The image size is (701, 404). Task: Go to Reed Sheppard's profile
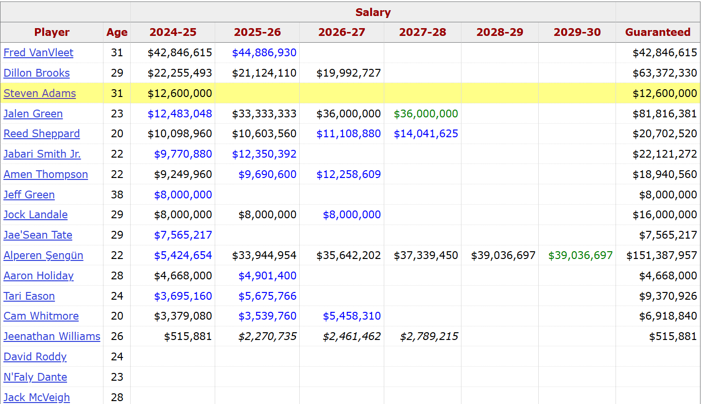(x=41, y=133)
